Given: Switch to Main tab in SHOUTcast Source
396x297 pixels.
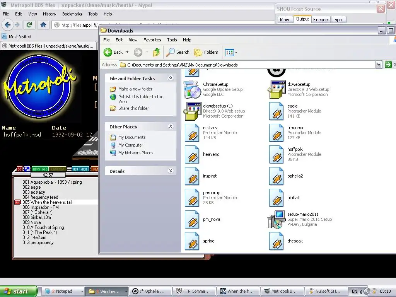Looking at the screenshot, I should pos(285,19).
